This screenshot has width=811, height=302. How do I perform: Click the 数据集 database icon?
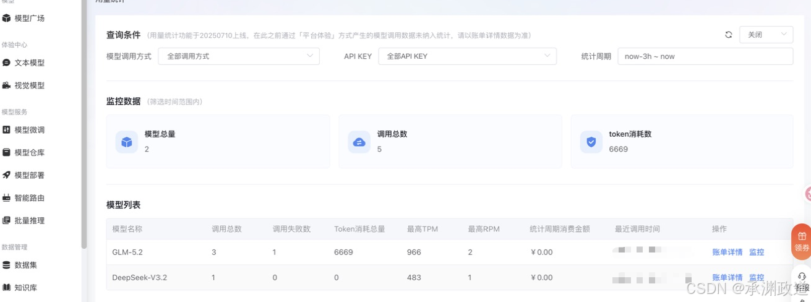[6, 265]
